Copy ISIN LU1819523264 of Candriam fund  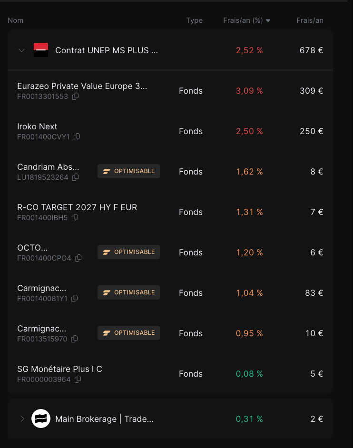pyautogui.click(x=76, y=177)
